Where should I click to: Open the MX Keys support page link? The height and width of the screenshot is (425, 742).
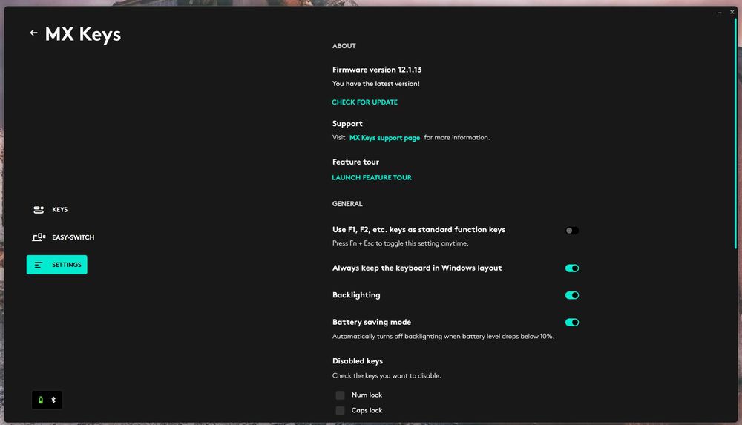pyautogui.click(x=384, y=138)
